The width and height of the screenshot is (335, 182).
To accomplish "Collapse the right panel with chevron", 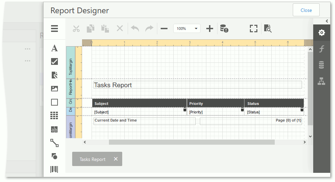I will pyautogui.click(x=327, y=21).
